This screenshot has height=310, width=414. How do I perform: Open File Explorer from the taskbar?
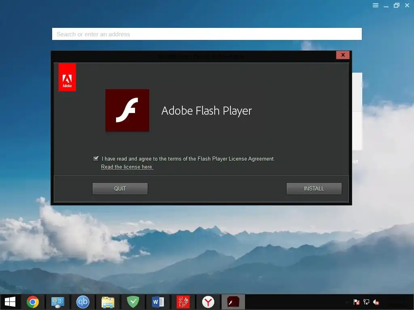(108, 302)
